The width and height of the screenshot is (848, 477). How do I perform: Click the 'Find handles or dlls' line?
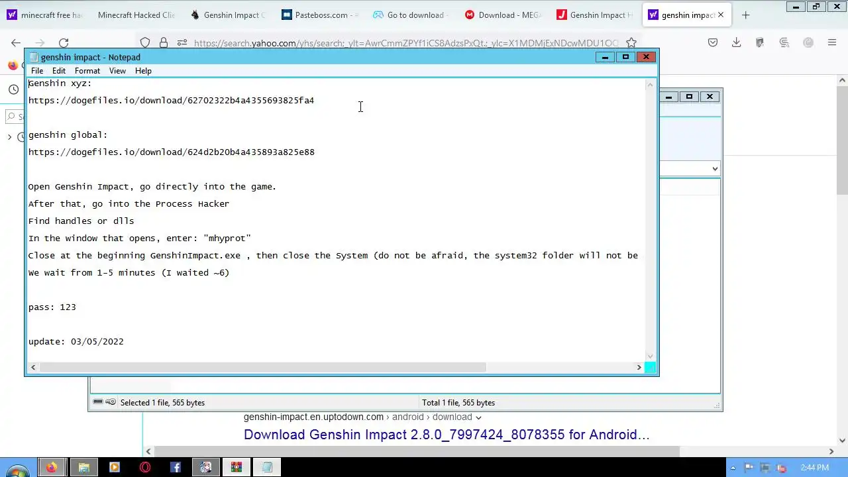pyautogui.click(x=81, y=221)
